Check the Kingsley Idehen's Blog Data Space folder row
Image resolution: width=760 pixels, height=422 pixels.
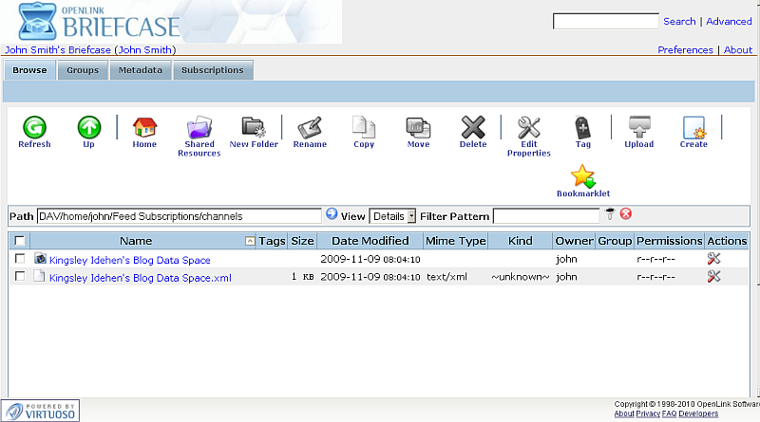pyautogui.click(x=20, y=259)
